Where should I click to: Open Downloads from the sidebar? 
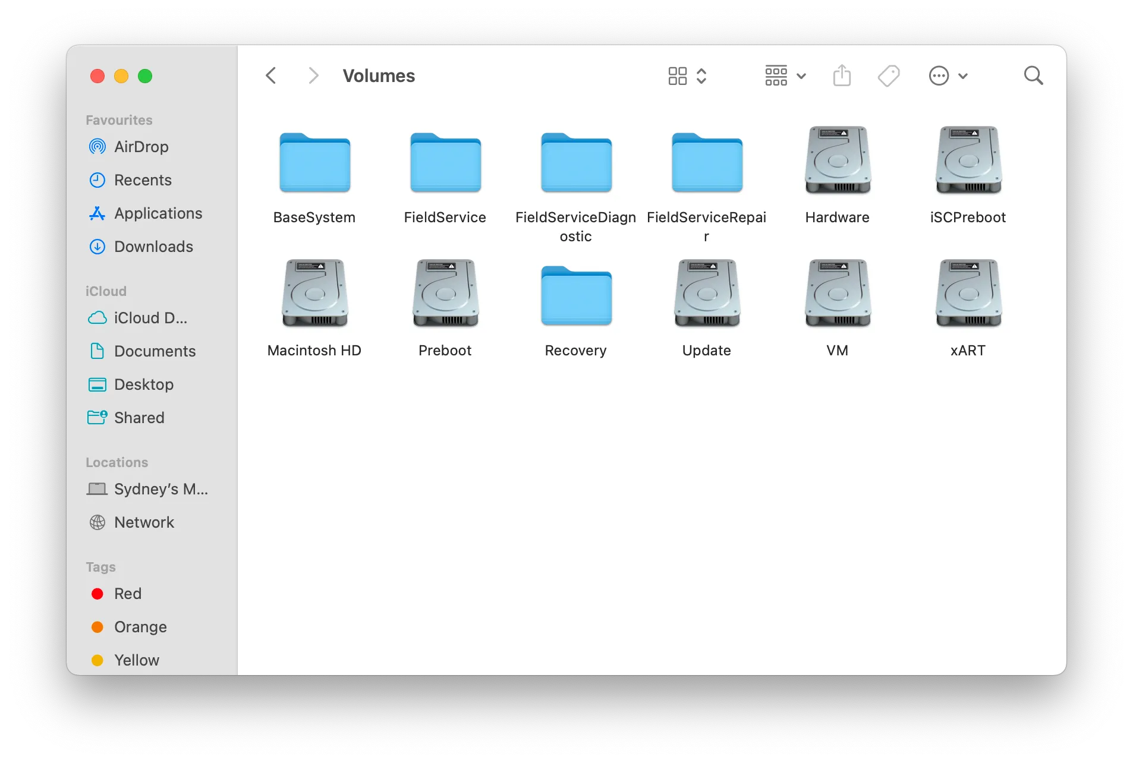tap(153, 247)
